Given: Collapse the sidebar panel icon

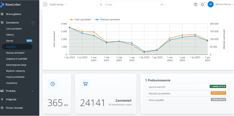Looking at the screenshot, I should point(45,4).
